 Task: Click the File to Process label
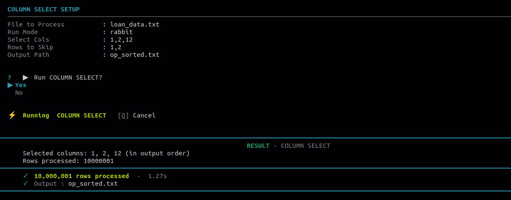point(36,24)
